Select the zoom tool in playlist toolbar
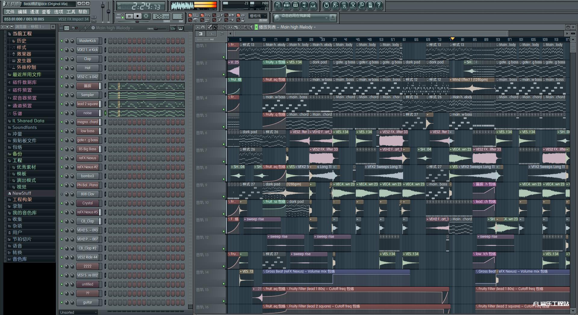This screenshot has width=578, height=315. 246,27
